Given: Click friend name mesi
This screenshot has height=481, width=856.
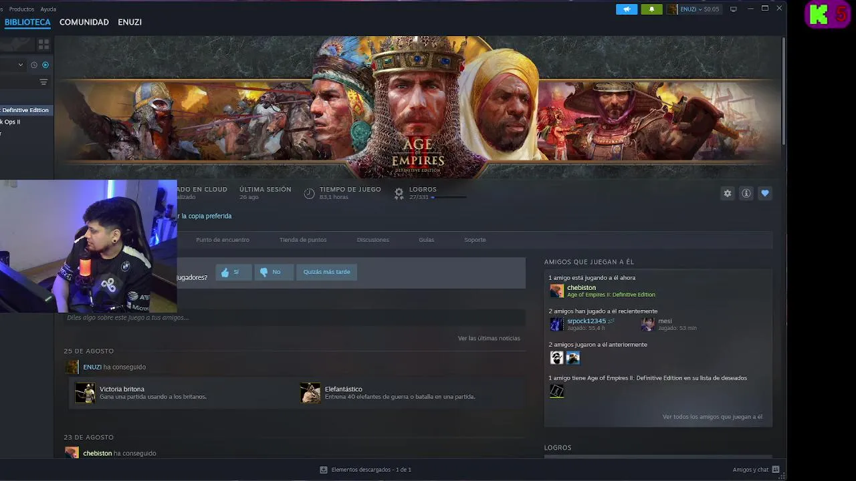Looking at the screenshot, I should pyautogui.click(x=665, y=321).
